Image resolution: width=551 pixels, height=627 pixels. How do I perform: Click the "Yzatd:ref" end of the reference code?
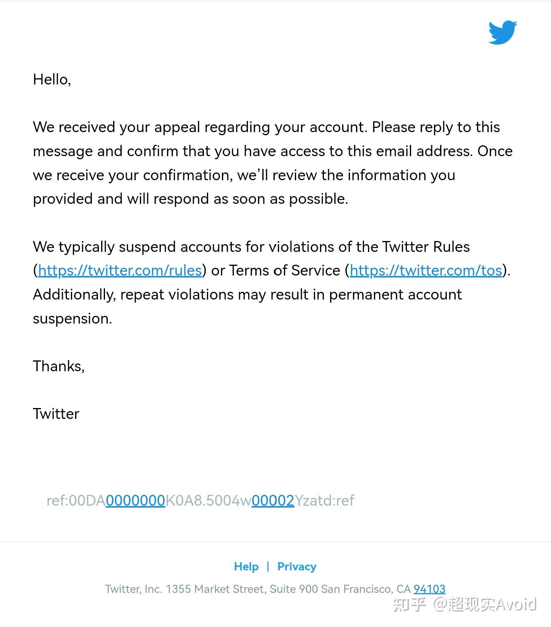pyautogui.click(x=324, y=501)
